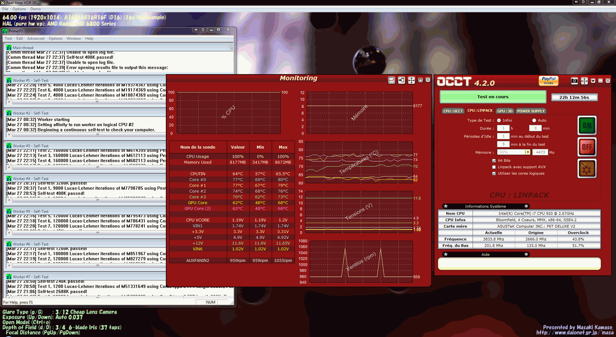The height and width of the screenshot is (337, 616).
Task: Click the CPU Usage row in the Monitoring table
Action: (232, 156)
